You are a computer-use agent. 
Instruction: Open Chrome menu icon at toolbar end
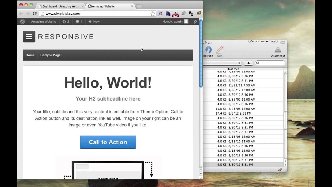199,14
